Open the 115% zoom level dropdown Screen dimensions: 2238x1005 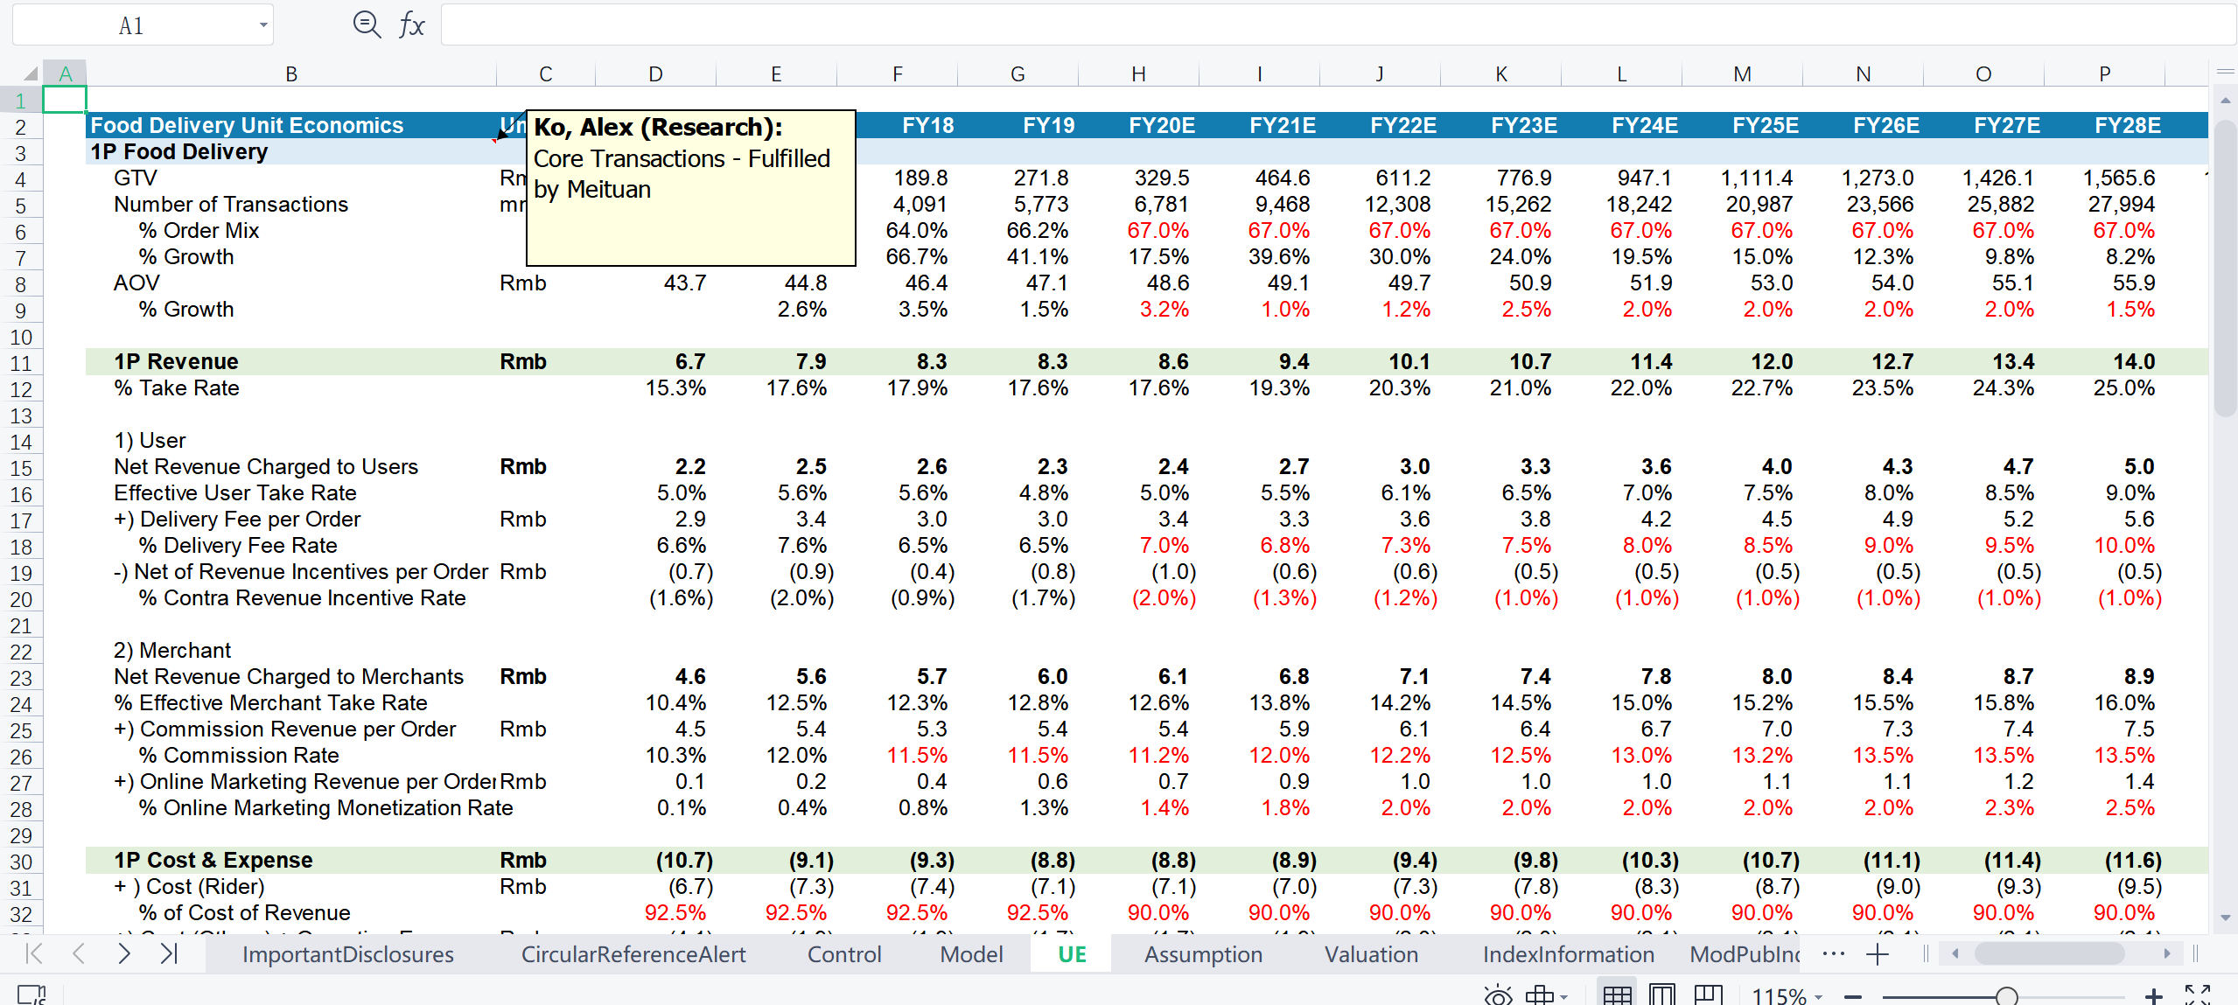pyautogui.click(x=1787, y=996)
